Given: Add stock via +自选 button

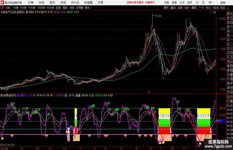Looking at the screenshot, I should [x=215, y=8].
